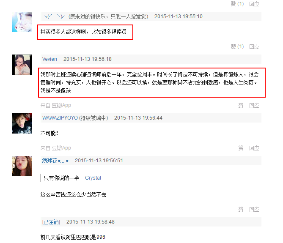
Task: Click the topmost 赞 (1) like link
Action: [x=237, y=4]
